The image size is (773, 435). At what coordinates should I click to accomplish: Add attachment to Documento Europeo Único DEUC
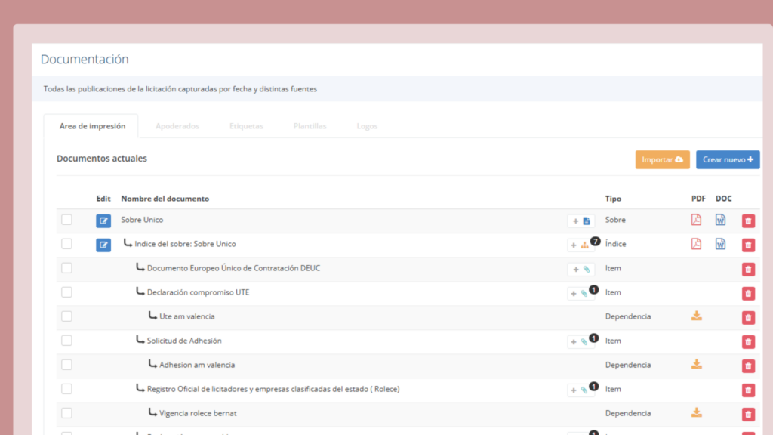click(x=581, y=269)
